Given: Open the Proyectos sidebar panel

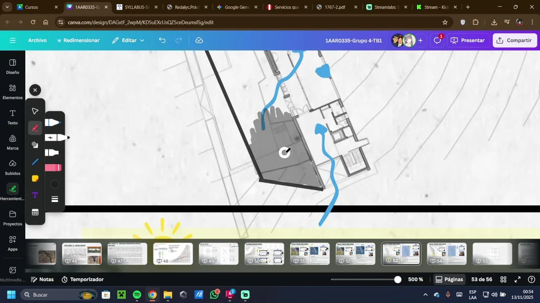Looking at the screenshot, I should [x=13, y=218].
